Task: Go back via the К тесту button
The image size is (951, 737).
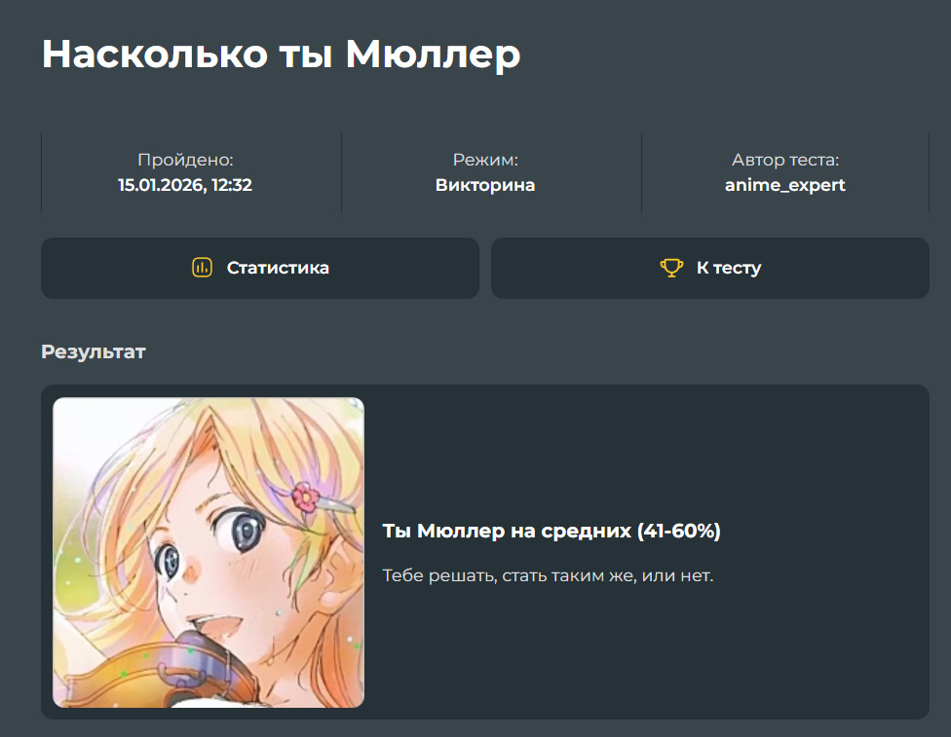Action: (709, 268)
